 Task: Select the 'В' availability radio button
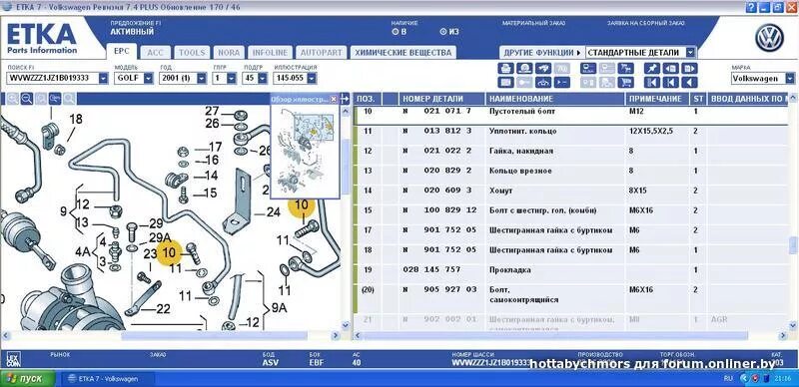click(396, 32)
